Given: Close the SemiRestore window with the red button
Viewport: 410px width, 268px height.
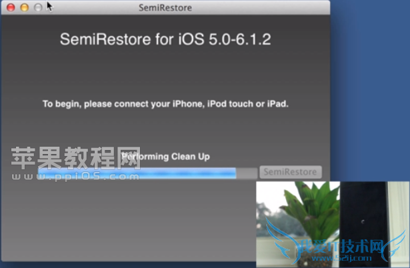Looking at the screenshot, I should coord(11,7).
